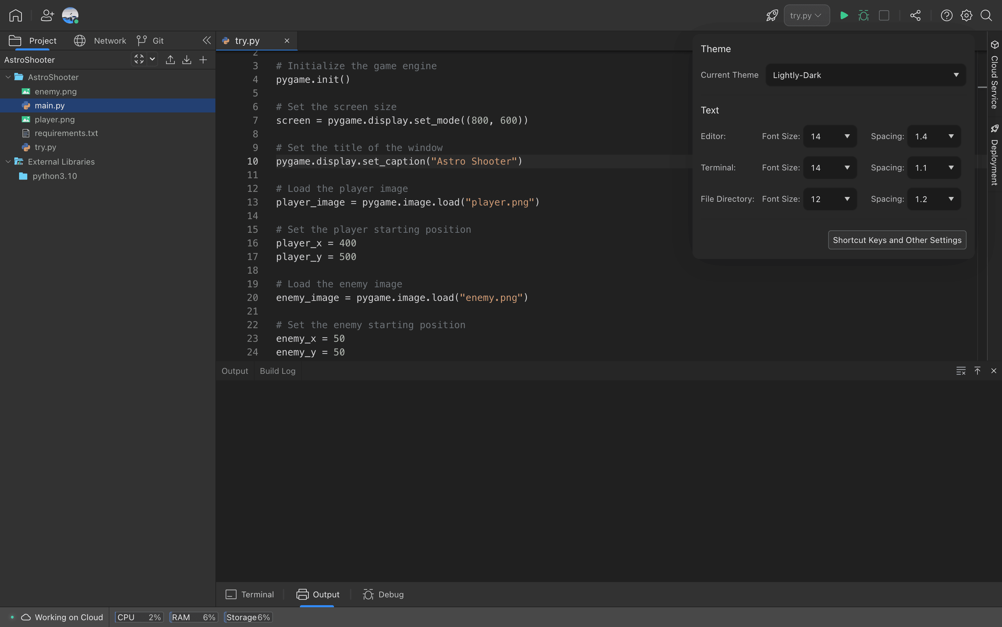Switch to the Network tab
This screenshot has width=1002, height=627.
coord(100,41)
